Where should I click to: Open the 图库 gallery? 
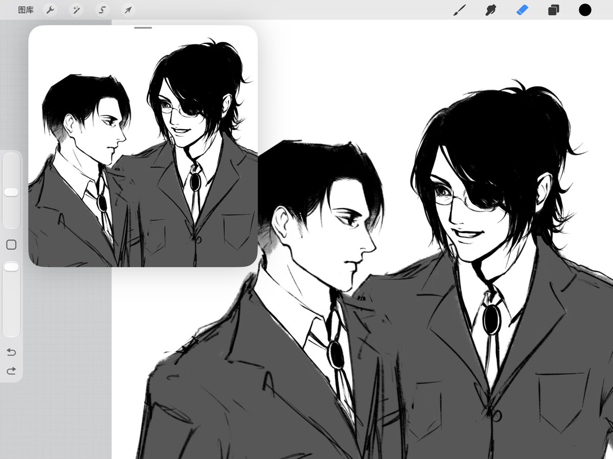(x=26, y=10)
